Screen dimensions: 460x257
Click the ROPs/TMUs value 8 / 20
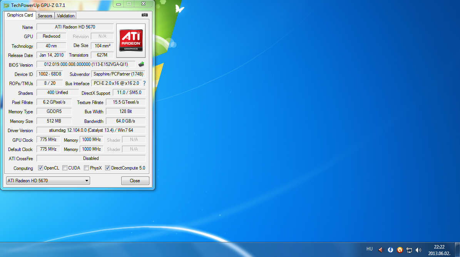[50, 83]
